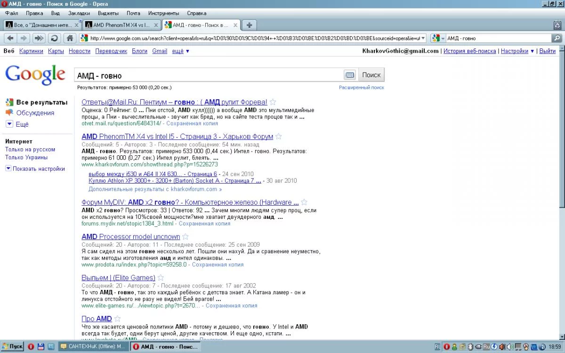This screenshot has width=565, height=353.
Task: Click the browser Forward arrow
Action: click(24, 38)
